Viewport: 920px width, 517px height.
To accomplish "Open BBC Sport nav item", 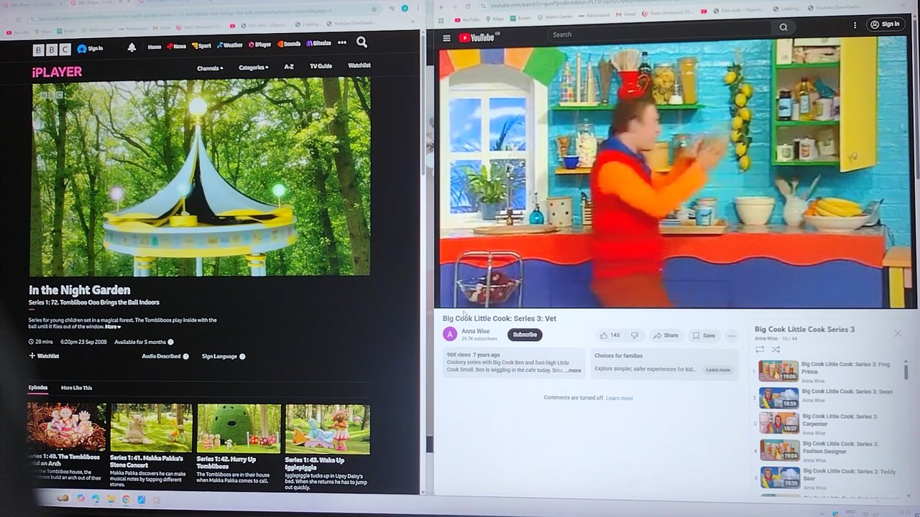I will (202, 45).
